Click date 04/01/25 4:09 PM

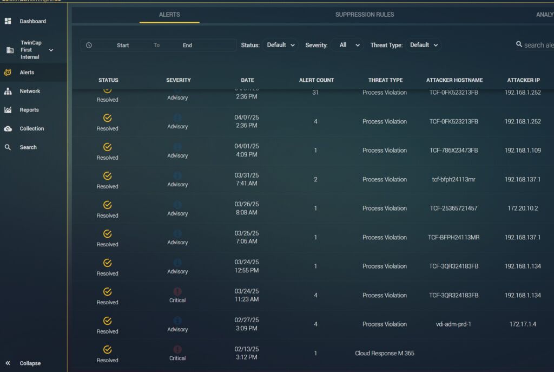pos(247,151)
